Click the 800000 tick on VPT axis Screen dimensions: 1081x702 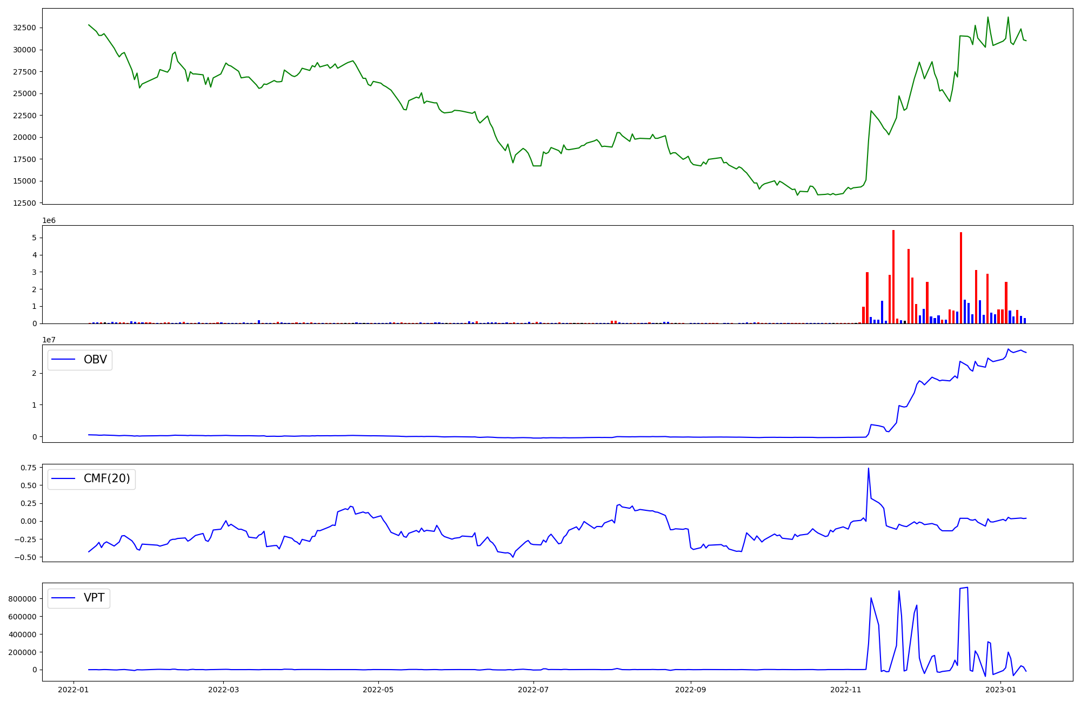tap(22, 599)
